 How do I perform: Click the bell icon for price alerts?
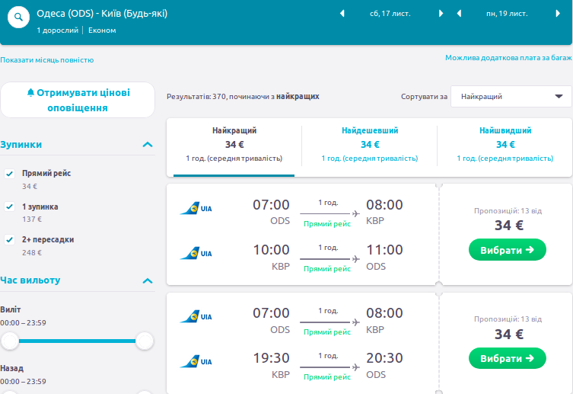pyautogui.click(x=30, y=92)
